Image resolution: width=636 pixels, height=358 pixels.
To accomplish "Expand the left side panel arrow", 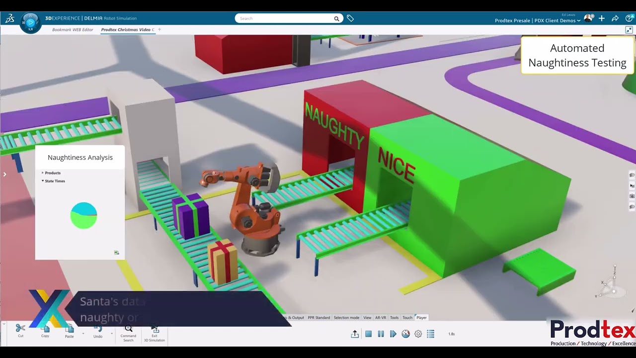I will click(x=4, y=174).
